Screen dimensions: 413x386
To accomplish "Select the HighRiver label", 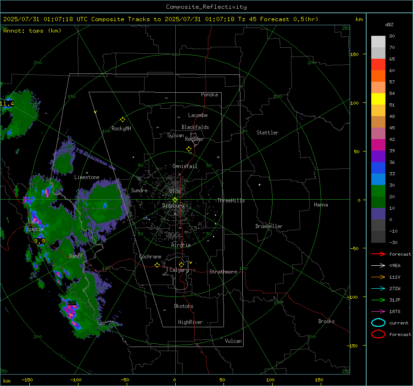I will (190, 322).
